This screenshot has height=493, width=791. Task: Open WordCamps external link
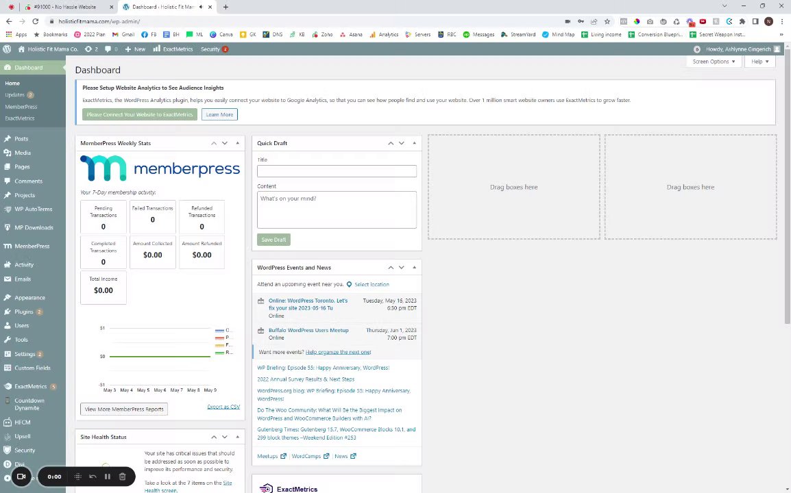(311, 456)
